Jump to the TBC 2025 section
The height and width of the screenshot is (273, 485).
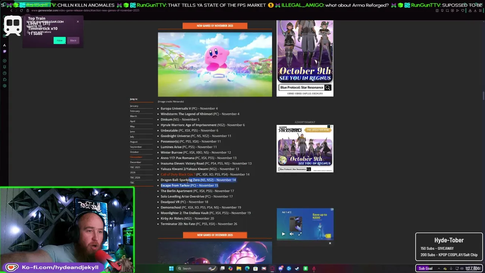135,167
